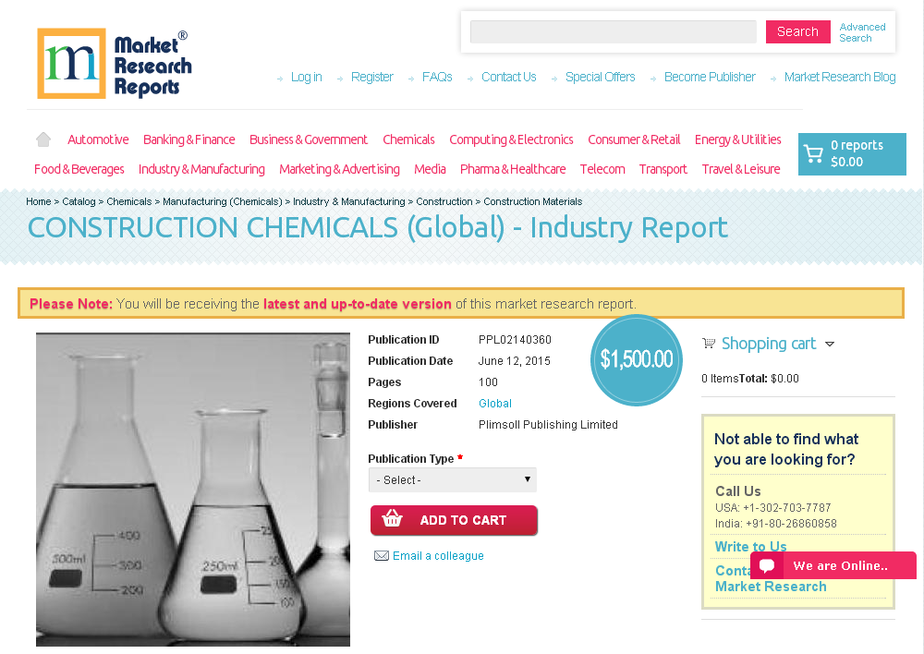
Task: Click the $1,500.00 price badge
Action: tap(636, 360)
